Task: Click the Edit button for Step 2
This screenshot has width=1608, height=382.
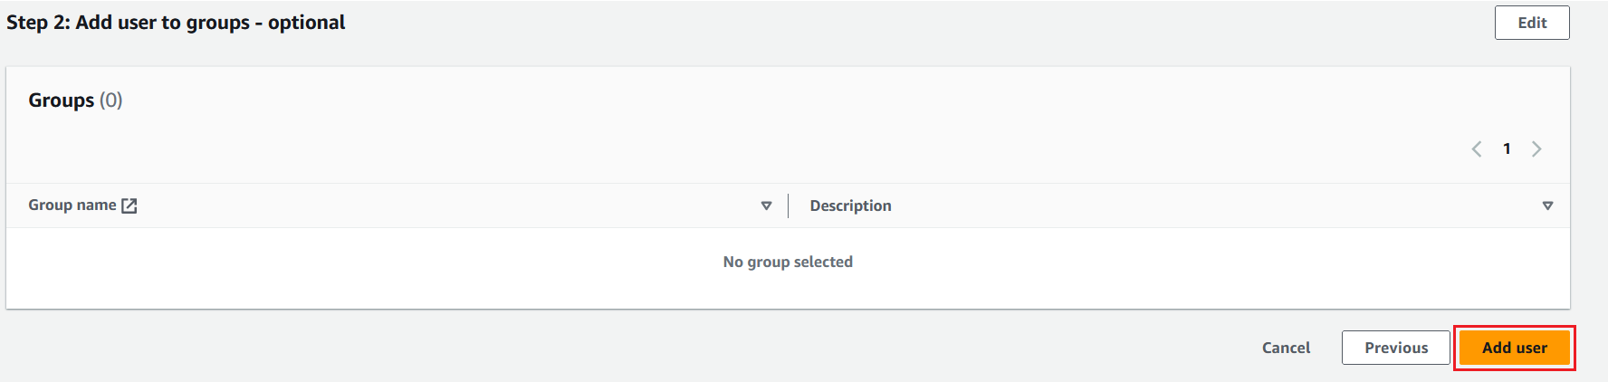Action: pos(1532,24)
